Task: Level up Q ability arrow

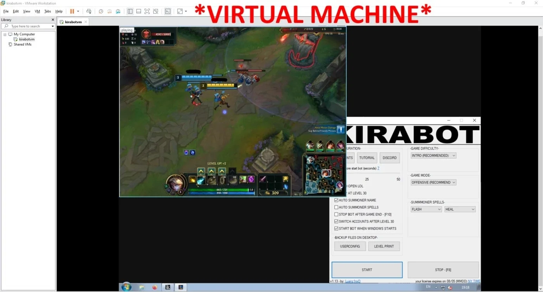Action: click(201, 171)
